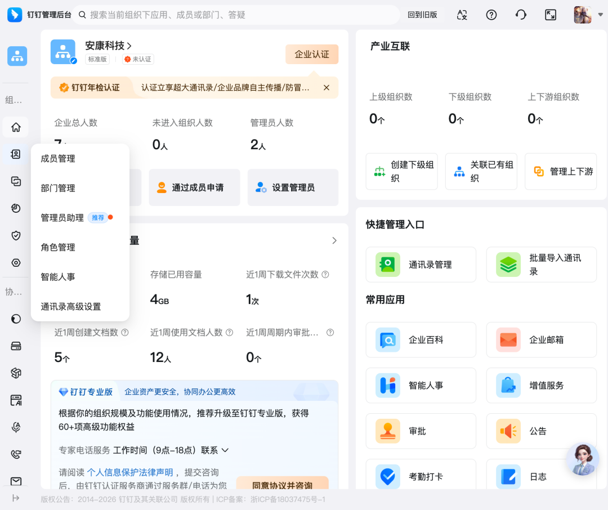Select the home icon in the sidebar
608x510 pixels.
15,127
